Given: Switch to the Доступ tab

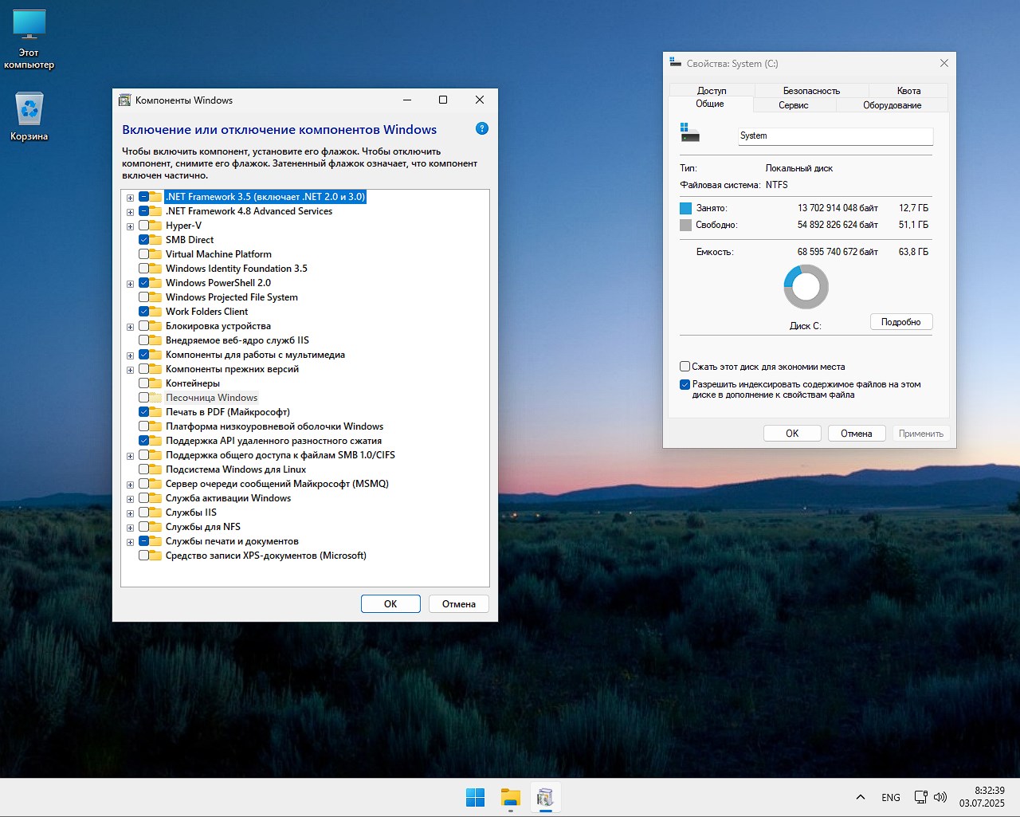Looking at the screenshot, I should (712, 91).
